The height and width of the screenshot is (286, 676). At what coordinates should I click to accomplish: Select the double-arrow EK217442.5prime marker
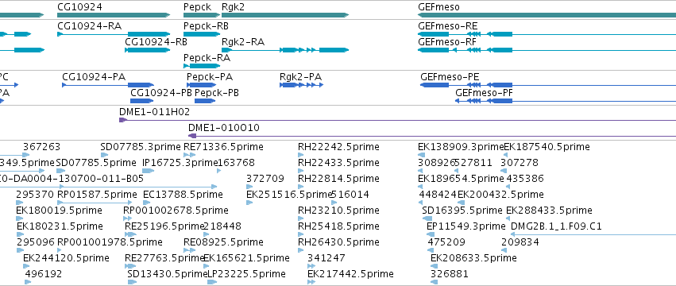[311, 282]
